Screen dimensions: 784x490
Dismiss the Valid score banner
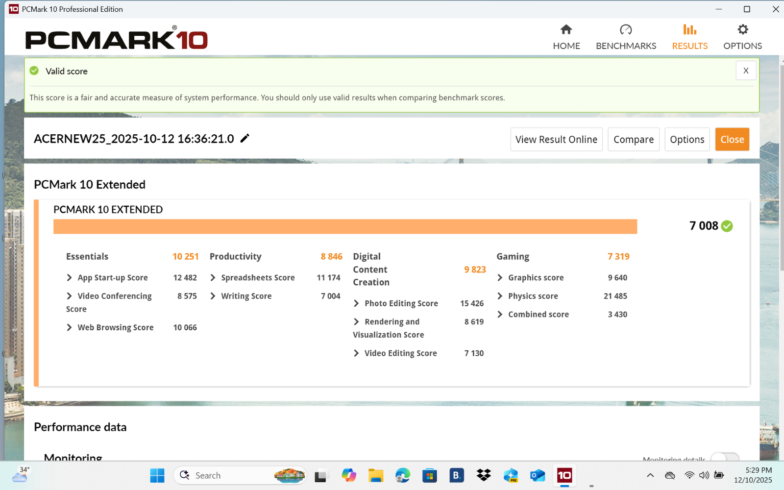(746, 71)
